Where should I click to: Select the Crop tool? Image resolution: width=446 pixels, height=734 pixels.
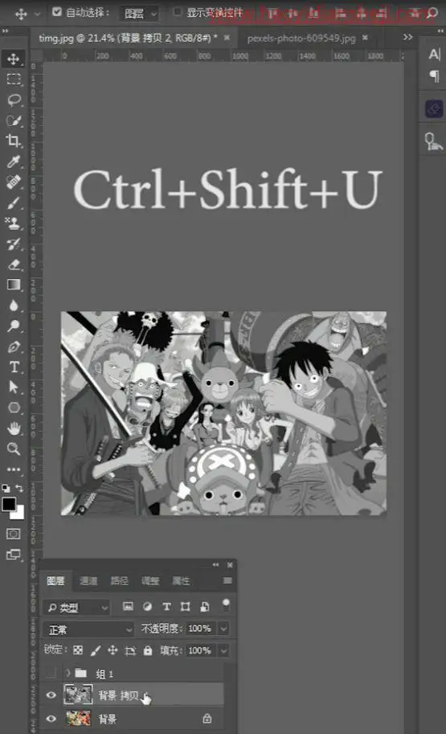(x=13, y=141)
